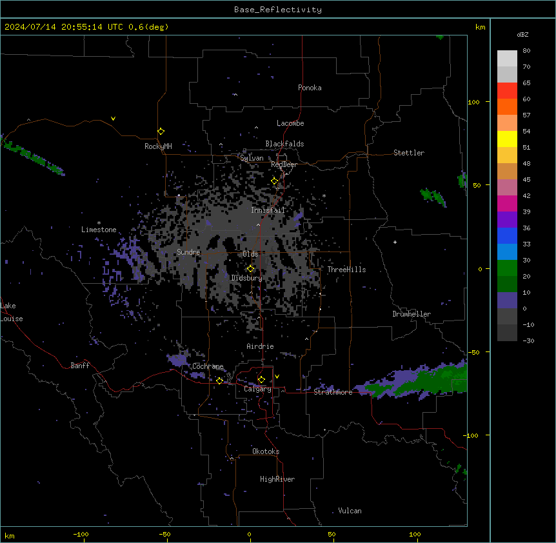Click the yellow diamond marker below RedDeer
Screen dimensions: 556x543
[274, 181]
